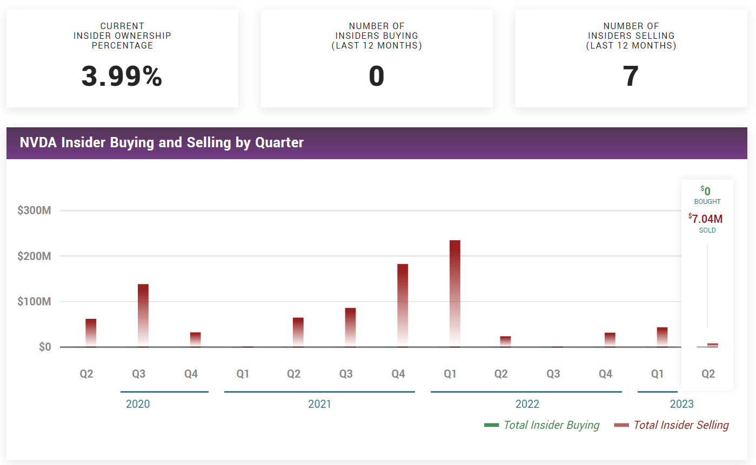This screenshot has height=465, width=756.
Task: Select the Q4 2021 insider selling bar
Action: coord(403,305)
